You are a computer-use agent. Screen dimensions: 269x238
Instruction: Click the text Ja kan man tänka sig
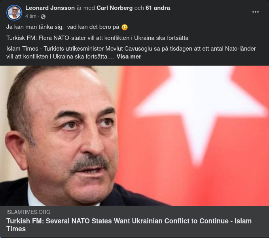(35, 27)
